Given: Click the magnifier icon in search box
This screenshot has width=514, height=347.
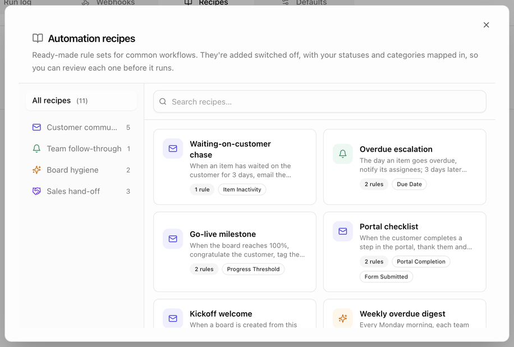Looking at the screenshot, I should pos(163,102).
